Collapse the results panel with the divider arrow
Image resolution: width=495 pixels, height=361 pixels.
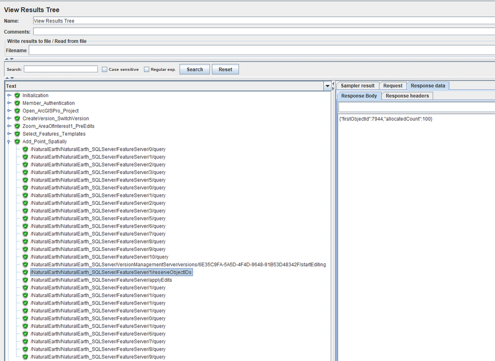[333, 84]
